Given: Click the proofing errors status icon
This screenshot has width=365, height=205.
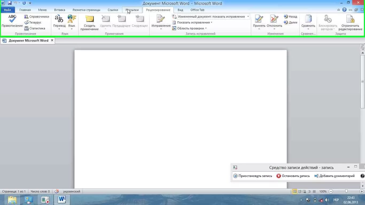Looking at the screenshot, I should click(x=57, y=191).
